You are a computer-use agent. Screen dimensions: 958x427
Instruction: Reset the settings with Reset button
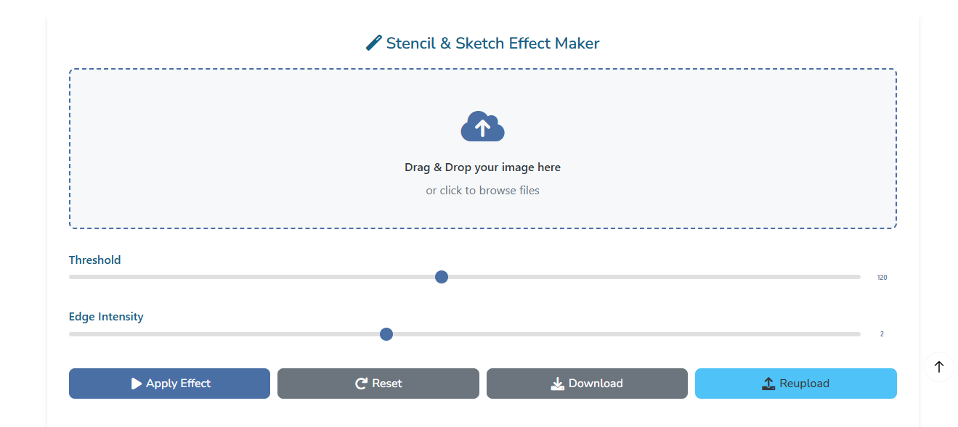[x=378, y=384]
